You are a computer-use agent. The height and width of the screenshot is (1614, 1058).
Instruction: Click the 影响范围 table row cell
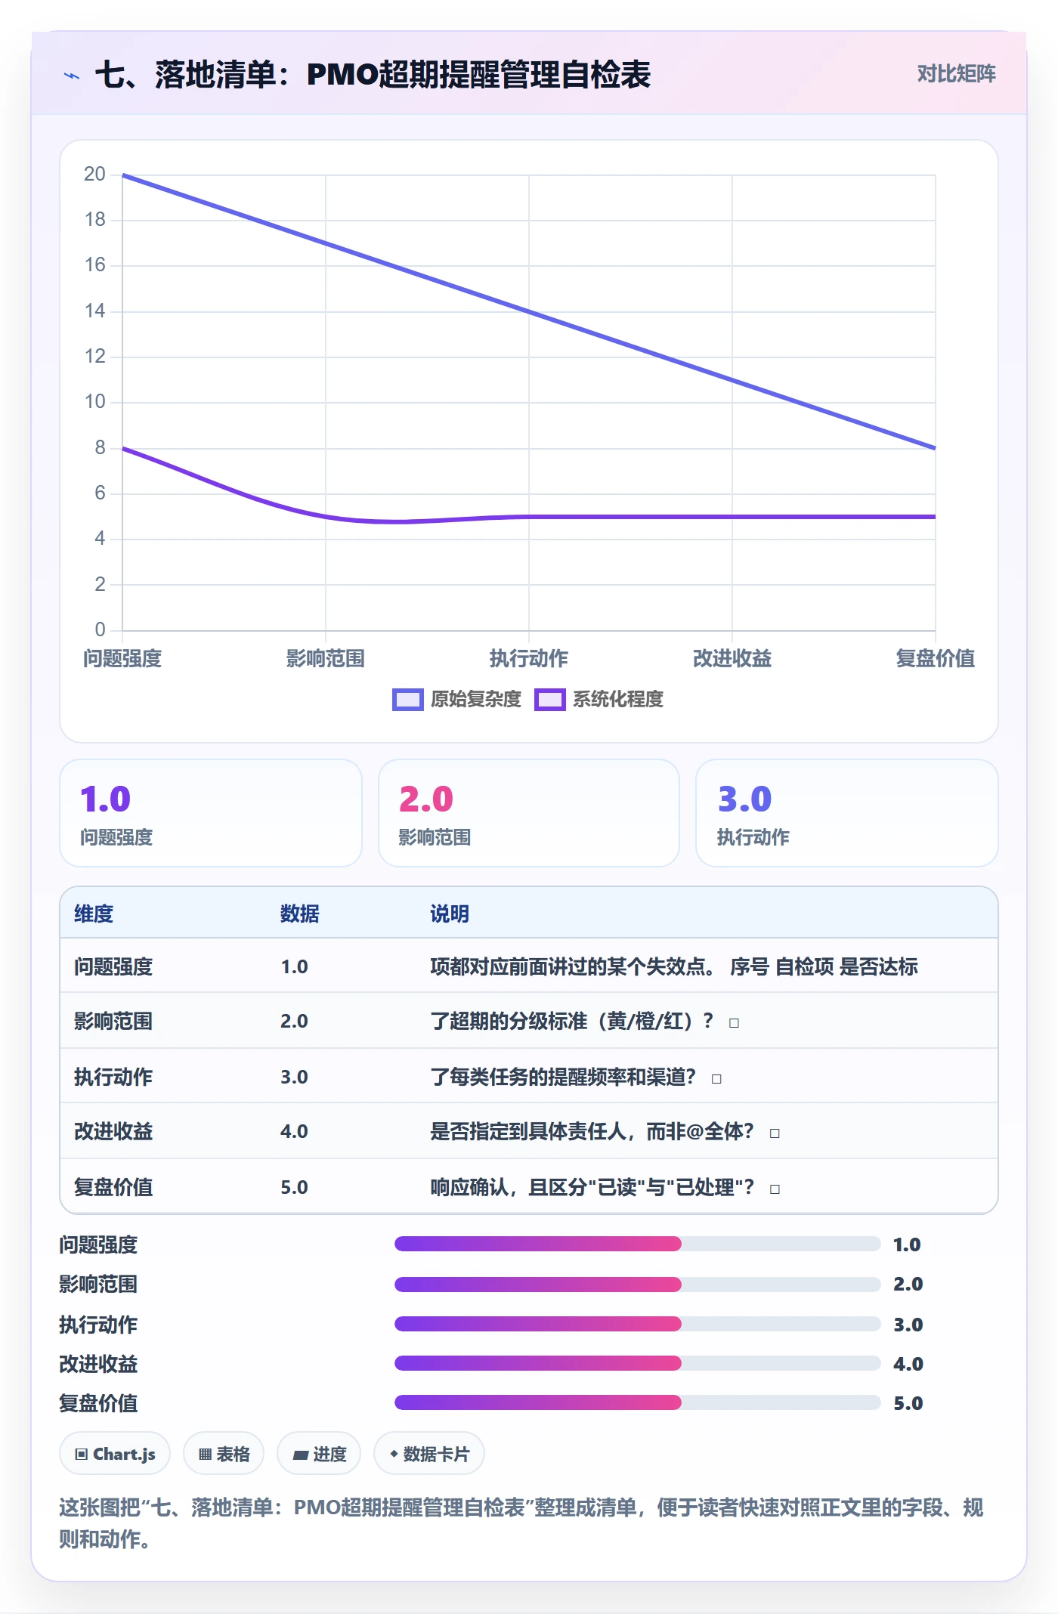(x=113, y=1022)
